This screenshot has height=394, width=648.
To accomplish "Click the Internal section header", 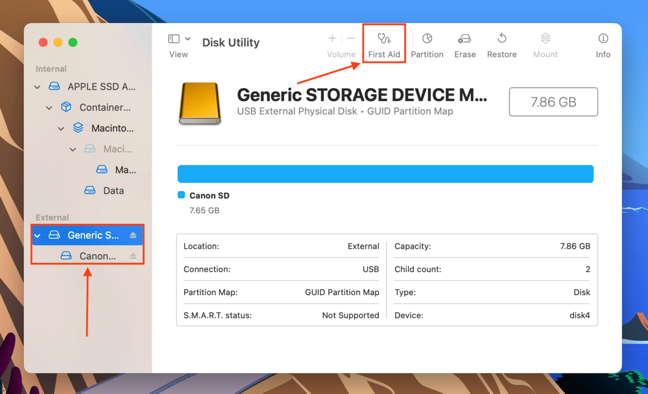I will coord(51,69).
